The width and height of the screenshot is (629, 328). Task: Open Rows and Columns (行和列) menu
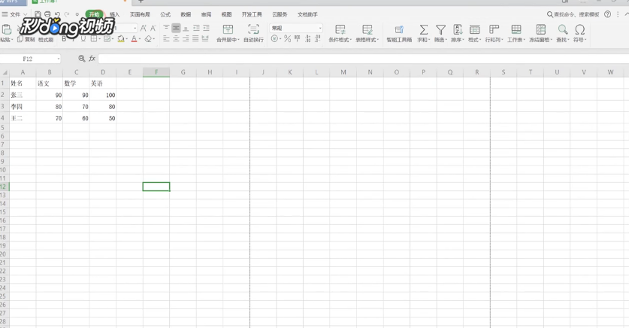click(494, 33)
